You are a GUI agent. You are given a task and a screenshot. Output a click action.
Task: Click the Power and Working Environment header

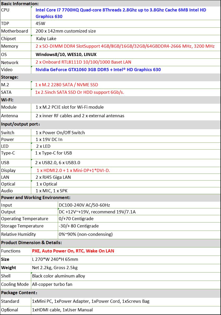(36, 197)
